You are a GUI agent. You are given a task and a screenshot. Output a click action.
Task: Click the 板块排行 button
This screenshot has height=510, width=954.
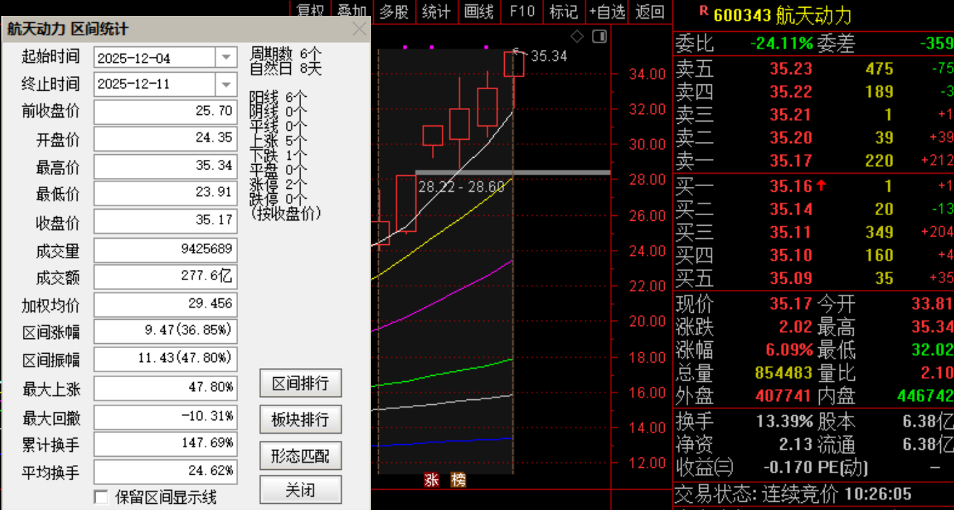(300, 419)
